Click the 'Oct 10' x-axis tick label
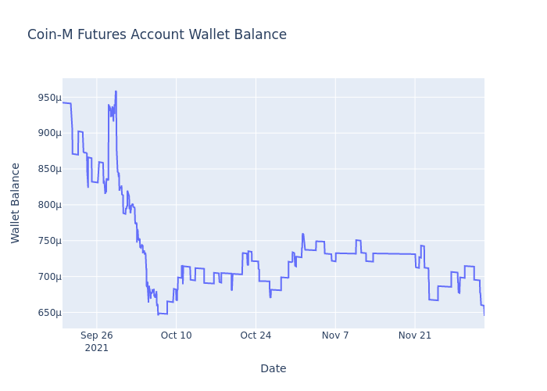Image resolution: width=547 pixels, height=391 pixels. pos(176,335)
